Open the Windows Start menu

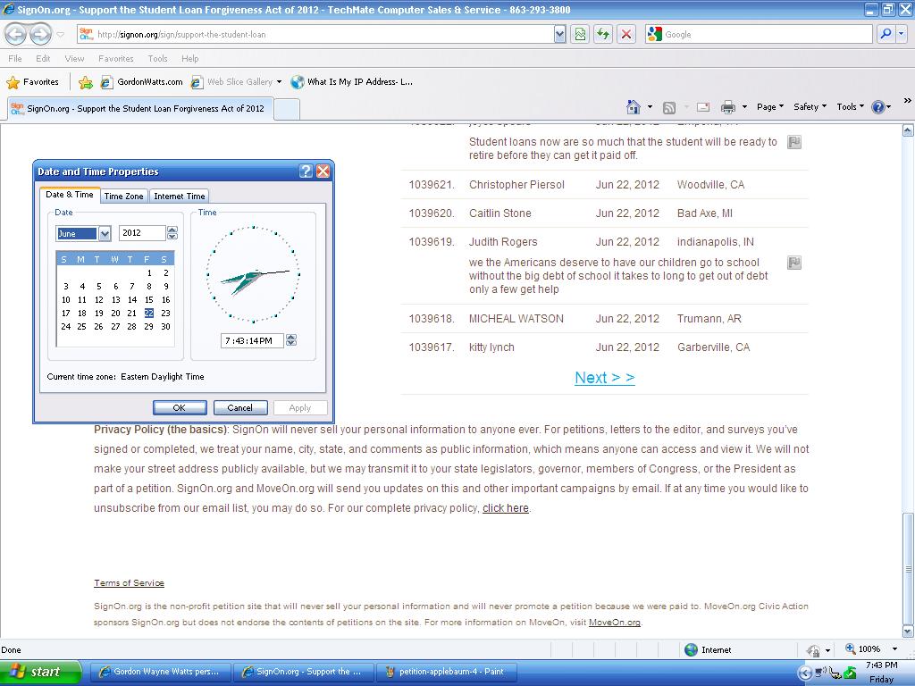pos(40,672)
